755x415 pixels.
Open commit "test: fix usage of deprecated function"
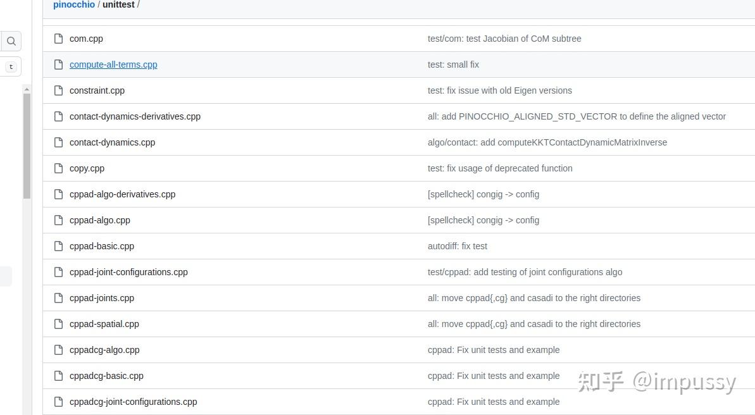500,168
